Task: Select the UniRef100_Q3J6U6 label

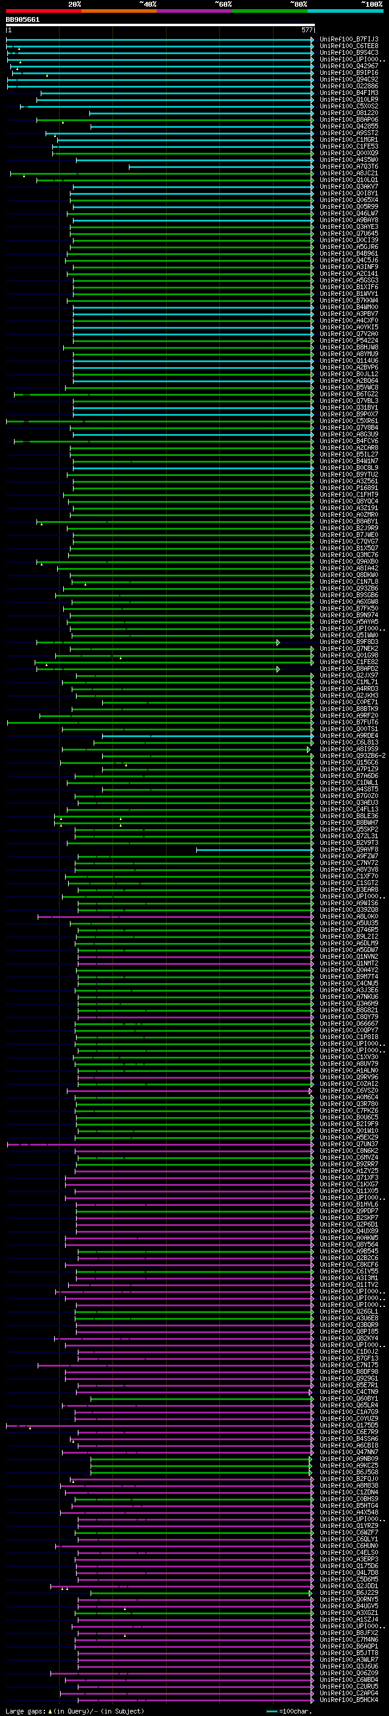Action: pyautogui.click(x=349, y=1665)
